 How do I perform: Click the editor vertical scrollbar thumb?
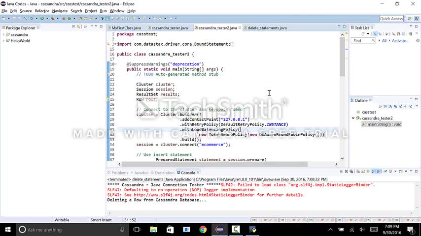342,57
